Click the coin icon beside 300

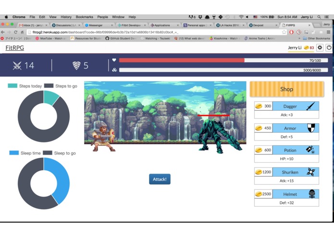[x=259, y=106]
